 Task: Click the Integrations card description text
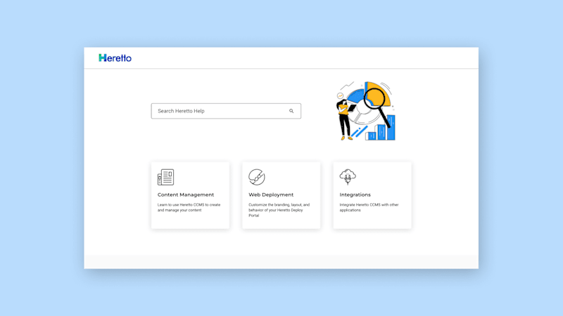pos(369,207)
